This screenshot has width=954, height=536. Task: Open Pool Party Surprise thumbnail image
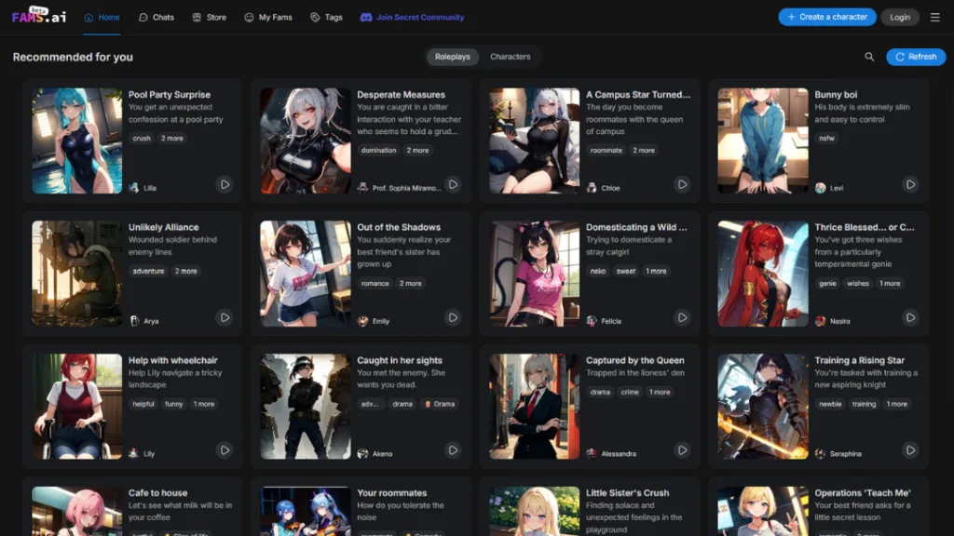[76, 141]
